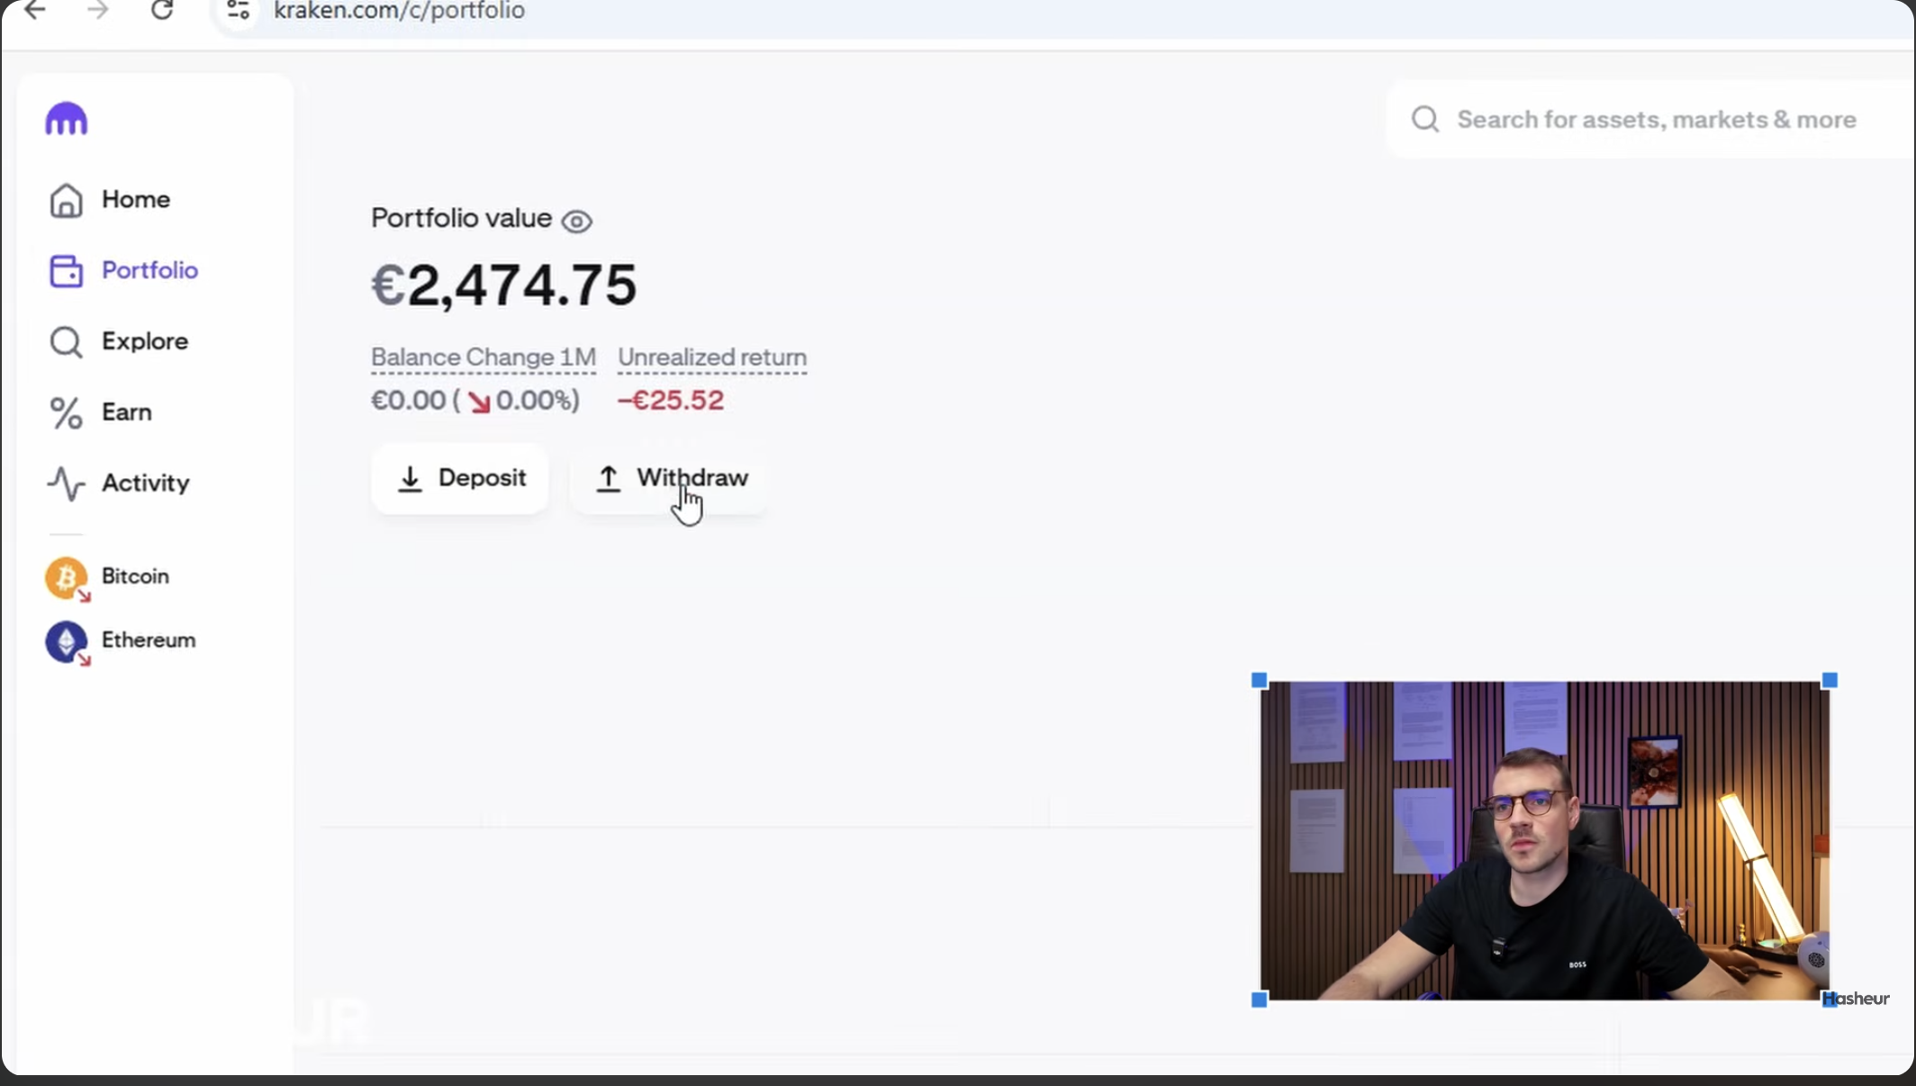Click the kraken.com portfolio URL bar
Screen dimensions: 1916x1086
[399, 11]
